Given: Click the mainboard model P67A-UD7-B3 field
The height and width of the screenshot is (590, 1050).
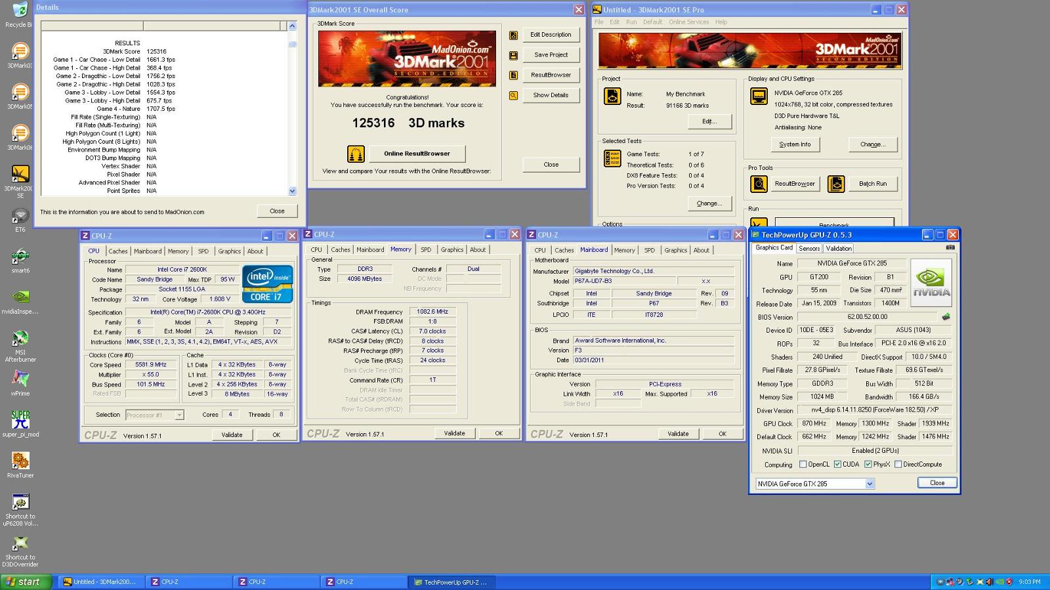Looking at the screenshot, I should pos(623,281).
